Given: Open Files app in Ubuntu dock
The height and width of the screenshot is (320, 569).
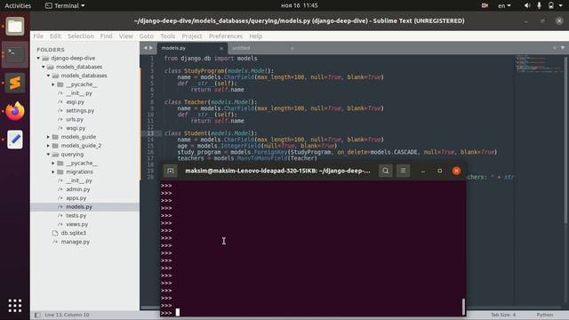Looking at the screenshot, I should [x=15, y=26].
